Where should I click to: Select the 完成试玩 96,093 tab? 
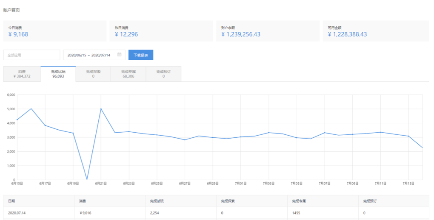(58, 74)
